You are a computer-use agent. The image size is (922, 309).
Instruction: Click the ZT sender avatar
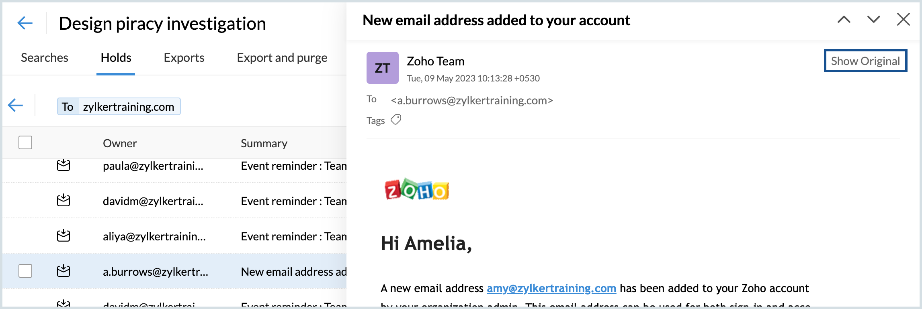click(x=382, y=68)
